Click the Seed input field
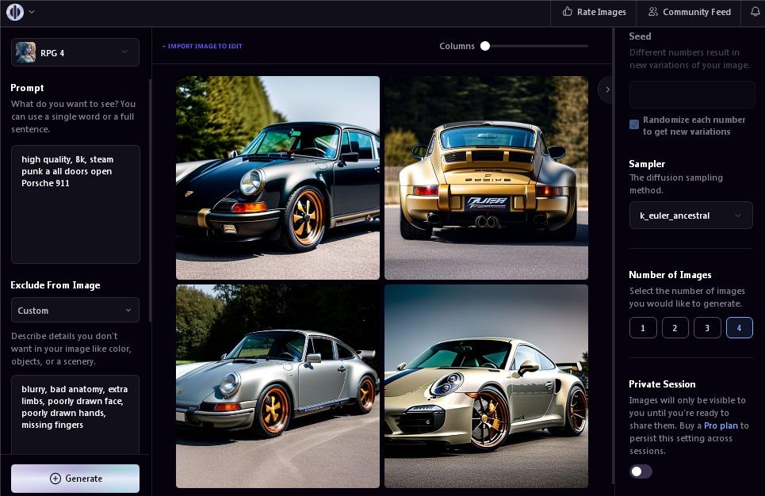The width and height of the screenshot is (765, 496). pyautogui.click(x=691, y=95)
